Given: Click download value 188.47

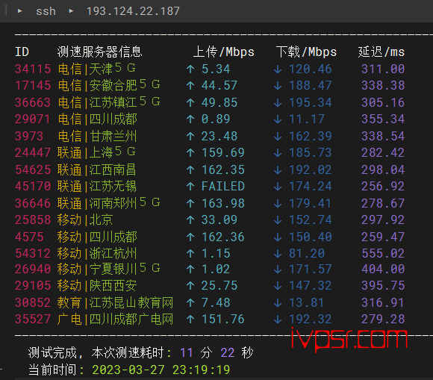Looking at the screenshot, I should point(311,85).
